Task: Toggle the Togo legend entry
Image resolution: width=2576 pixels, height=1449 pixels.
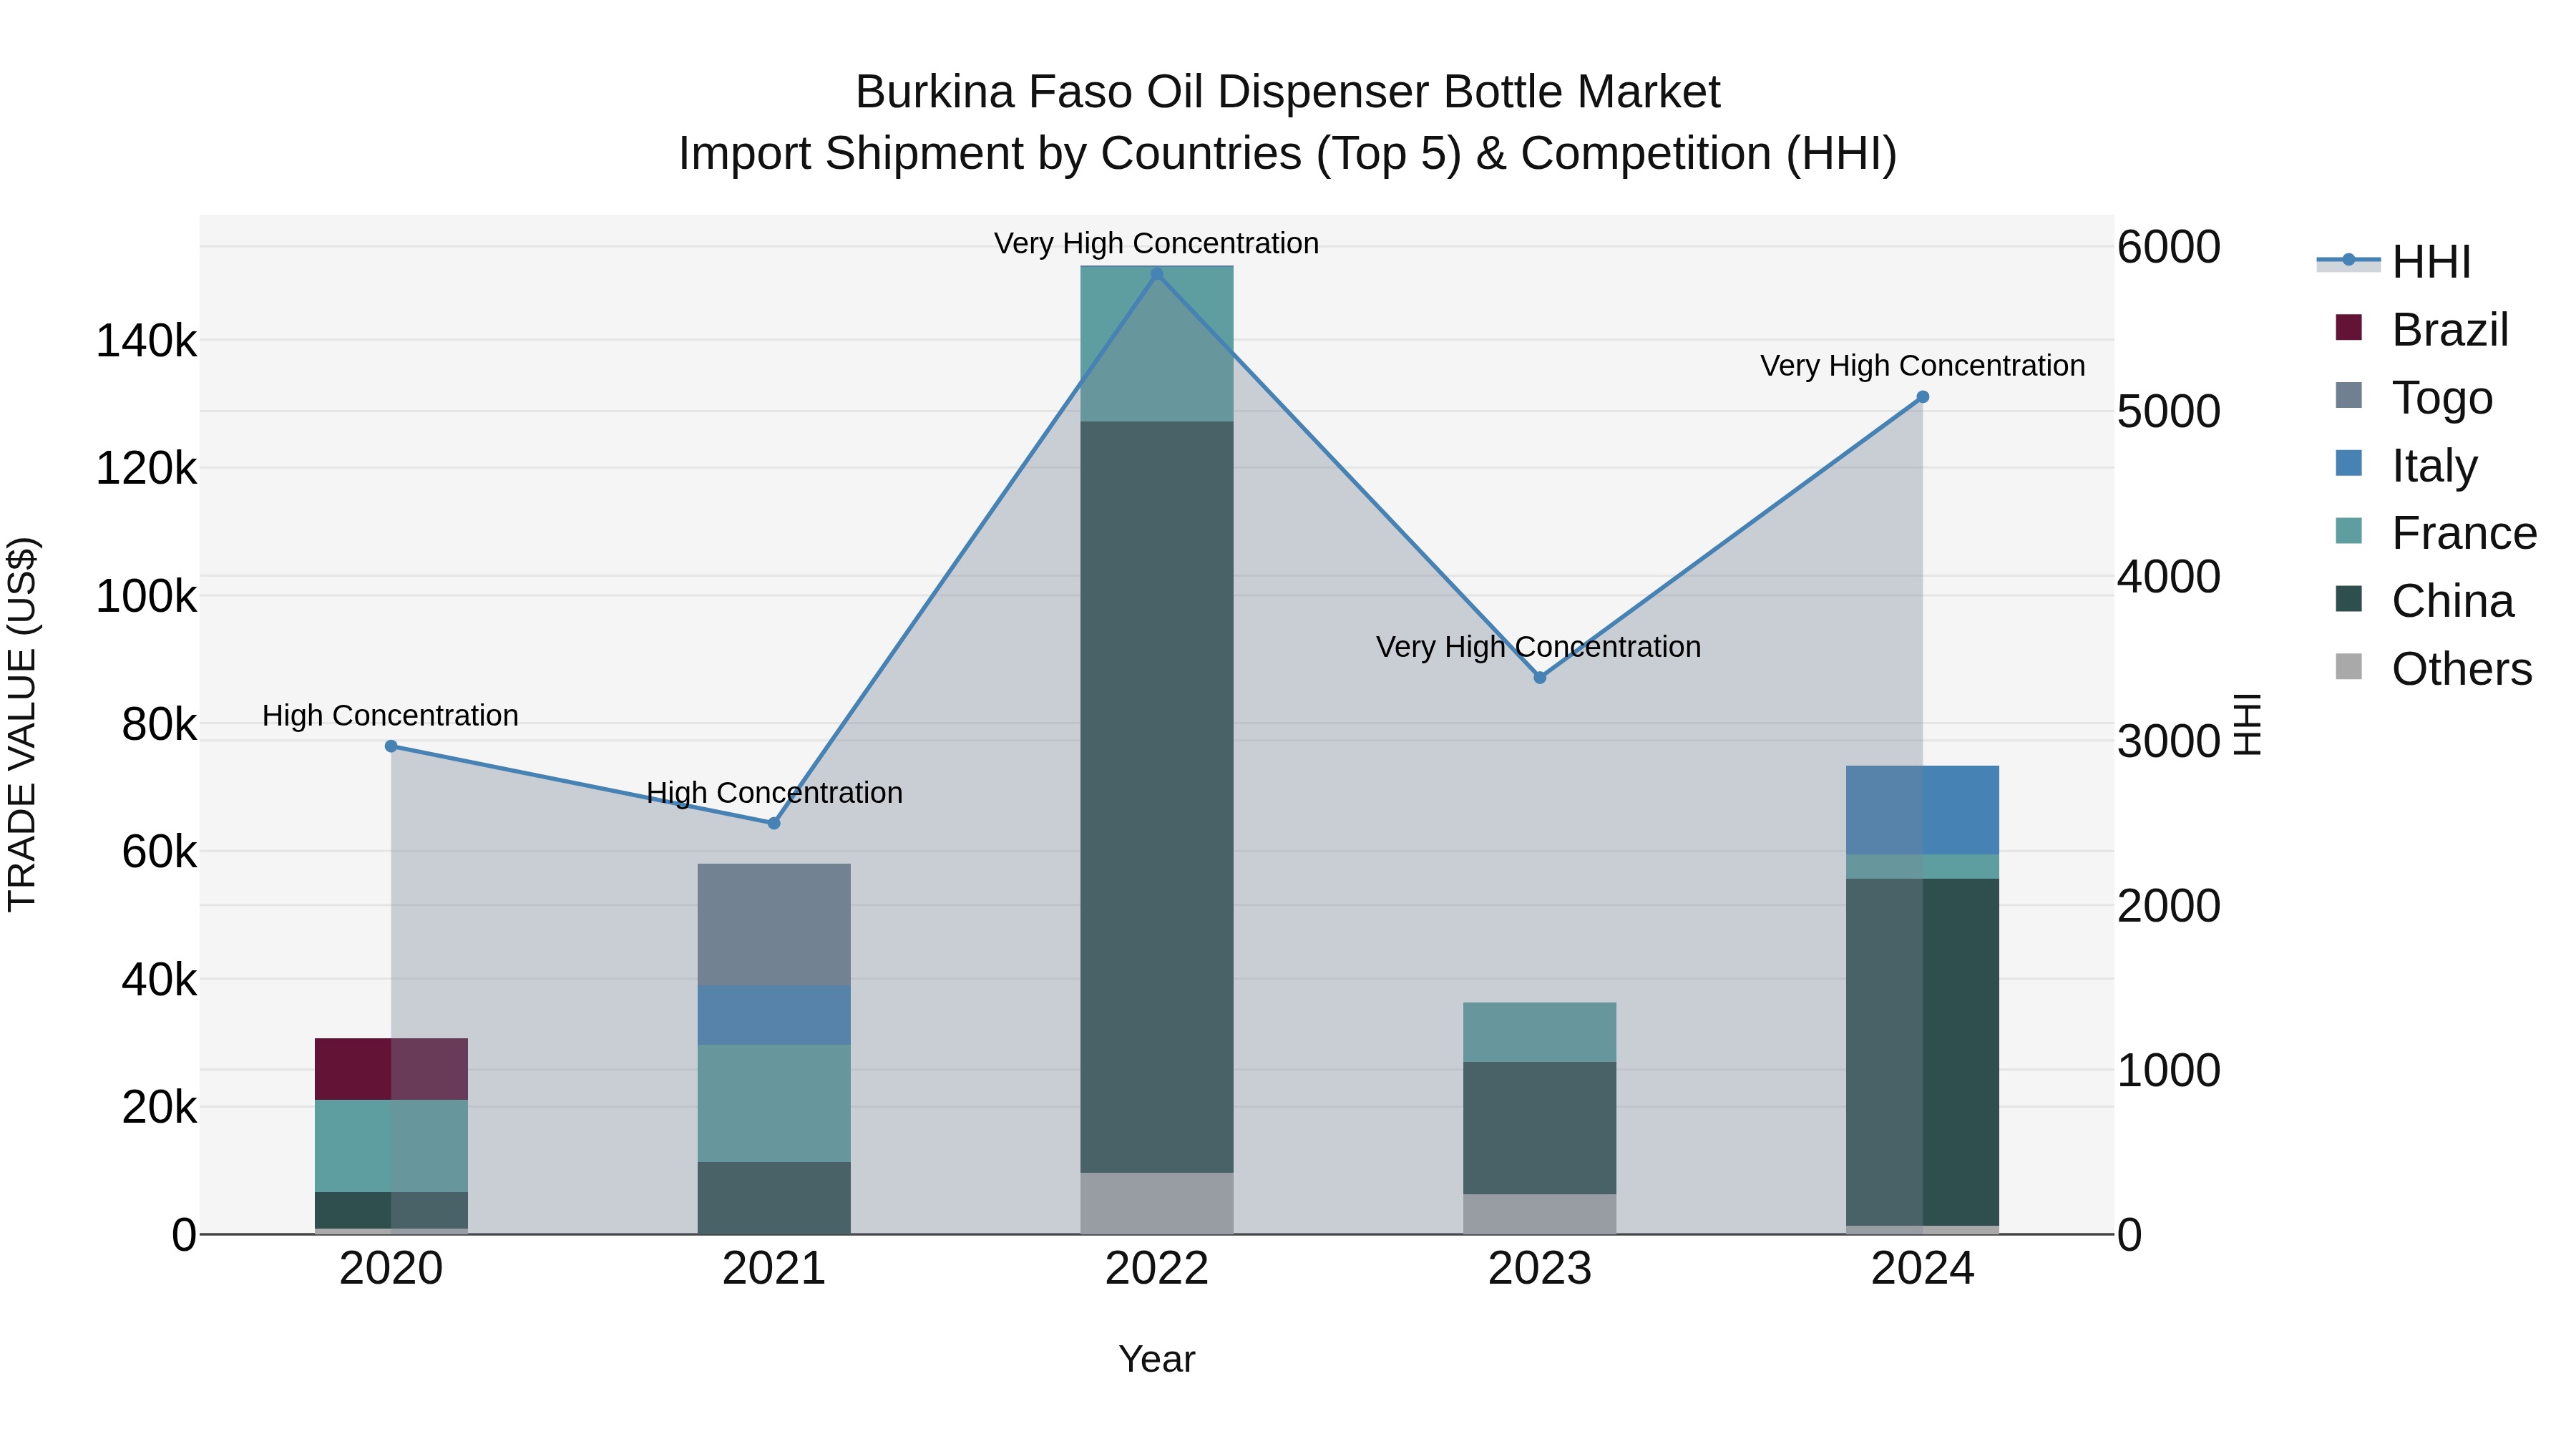Action: 2413,398
